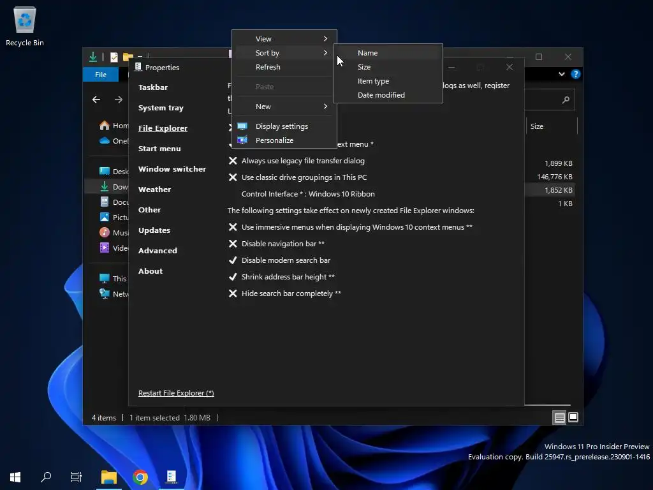Click the This PC icon in sidebar
653x490 pixels.
tap(105, 278)
